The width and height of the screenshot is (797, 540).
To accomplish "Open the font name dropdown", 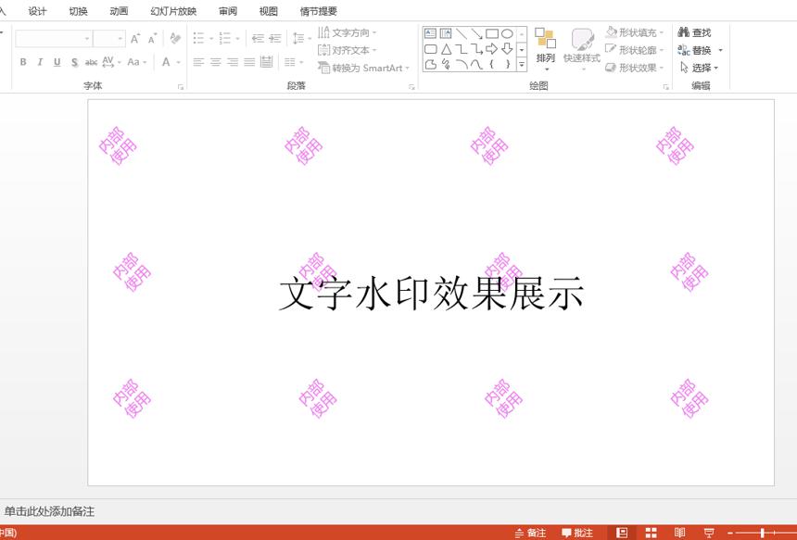I will click(87, 39).
